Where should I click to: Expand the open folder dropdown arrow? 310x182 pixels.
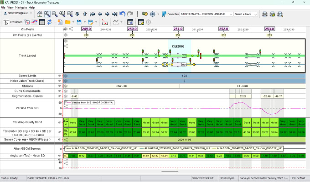(x=73, y=22)
